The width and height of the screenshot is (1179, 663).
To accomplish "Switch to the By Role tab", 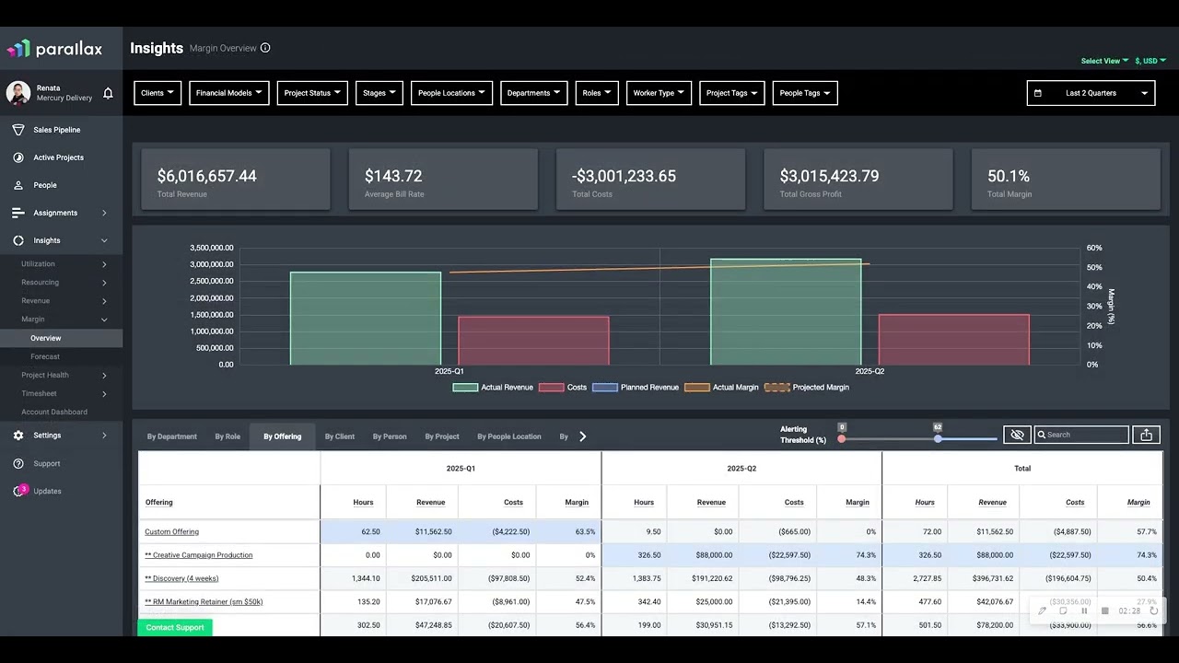I will tap(228, 436).
